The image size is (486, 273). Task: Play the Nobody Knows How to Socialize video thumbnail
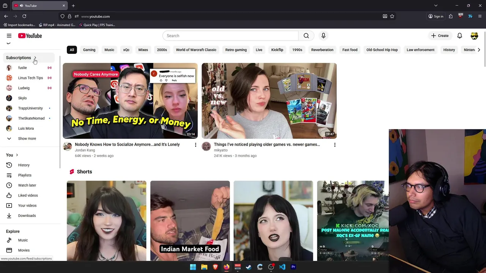130,101
